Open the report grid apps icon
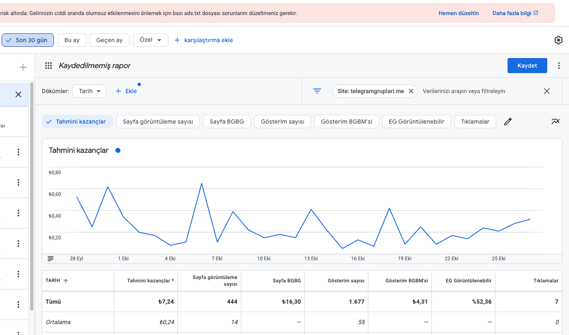Image resolution: width=569 pixels, height=335 pixels. tap(48, 66)
